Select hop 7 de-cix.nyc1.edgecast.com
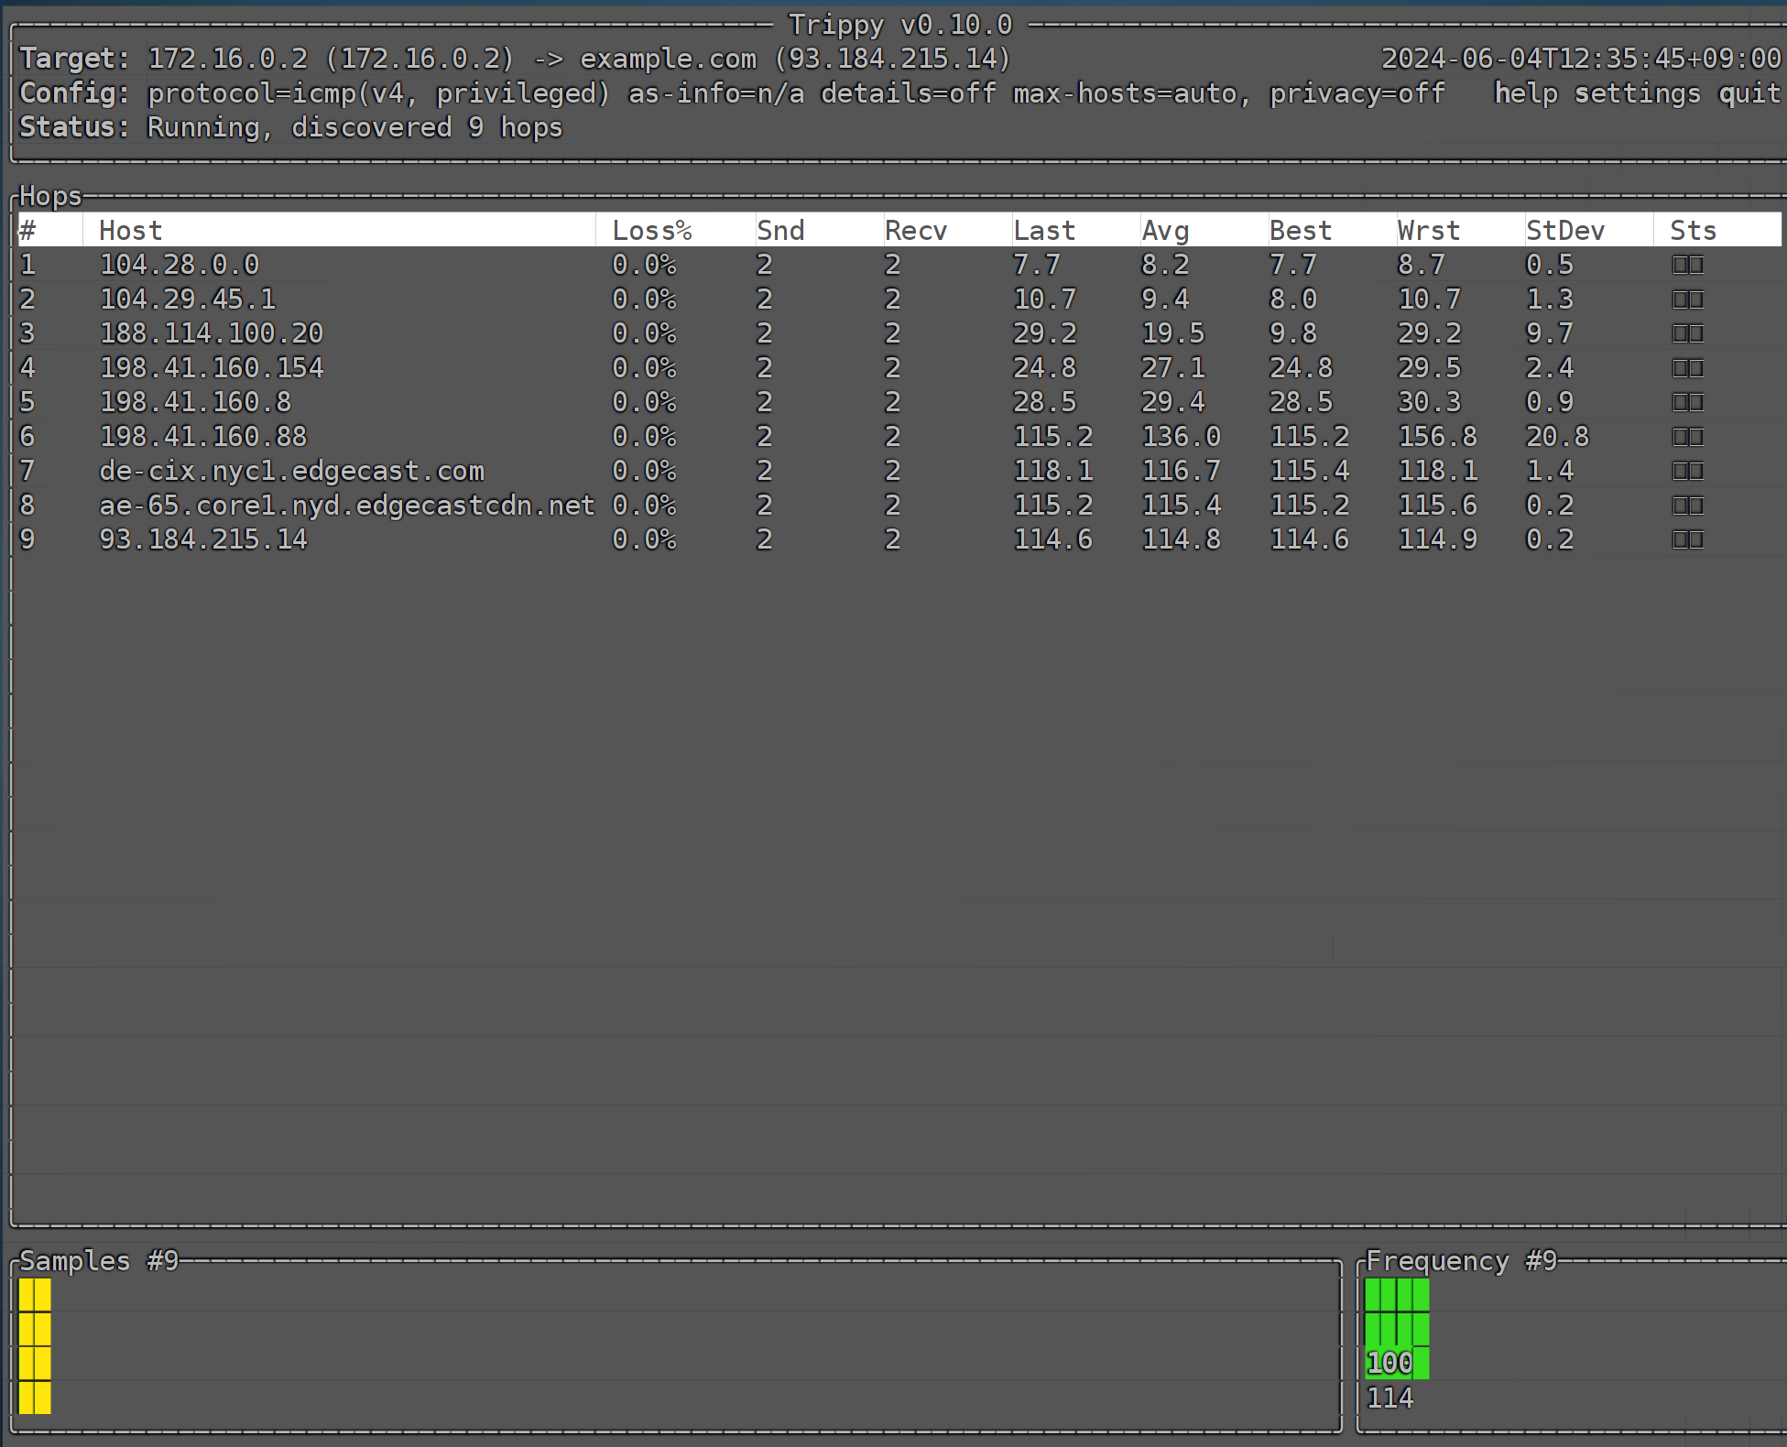1787x1447 pixels. [x=291, y=472]
